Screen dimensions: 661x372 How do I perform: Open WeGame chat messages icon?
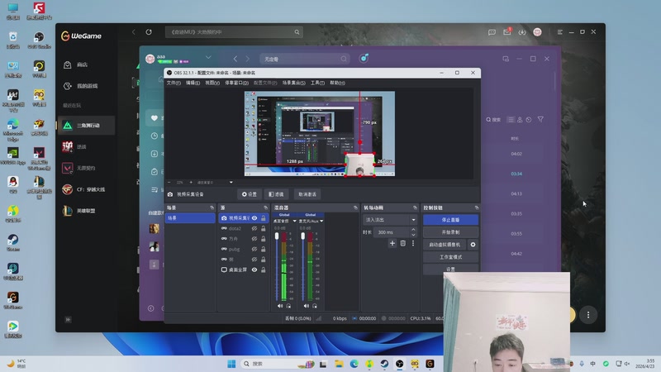pyautogui.click(x=492, y=32)
